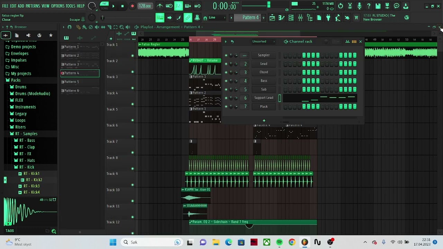
Task: Click the plugin picker plug icon
Action: tap(328, 18)
